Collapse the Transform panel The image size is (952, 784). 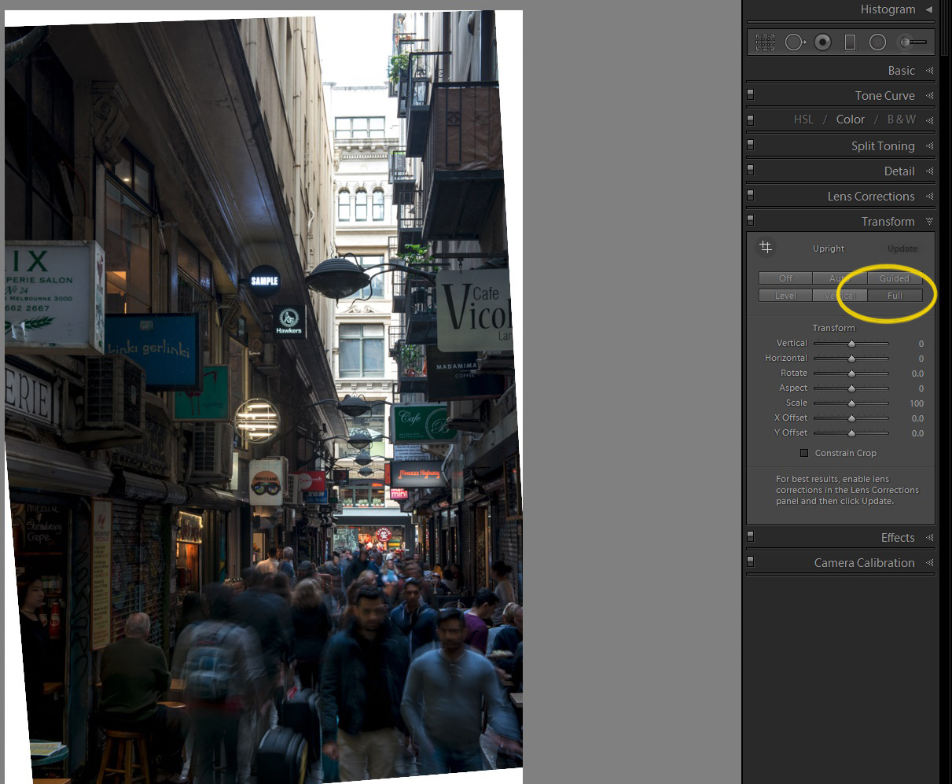(929, 222)
